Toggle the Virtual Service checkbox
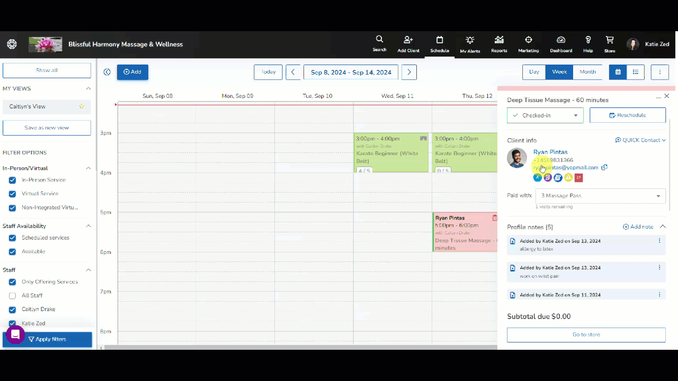678x381 pixels. [x=12, y=194]
